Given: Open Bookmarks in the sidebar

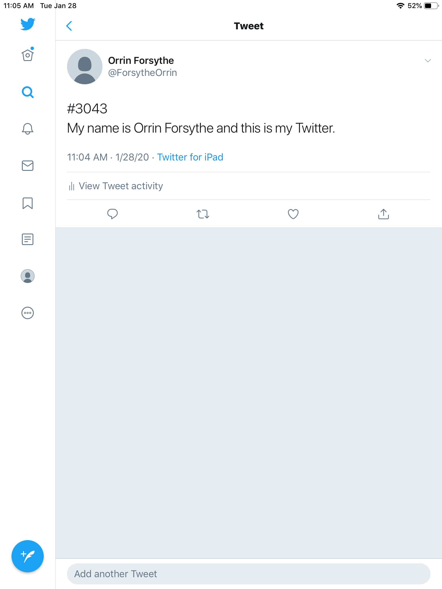Looking at the screenshot, I should pyautogui.click(x=28, y=203).
